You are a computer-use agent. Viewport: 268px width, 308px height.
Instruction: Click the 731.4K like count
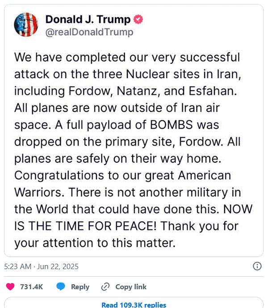(x=31, y=287)
